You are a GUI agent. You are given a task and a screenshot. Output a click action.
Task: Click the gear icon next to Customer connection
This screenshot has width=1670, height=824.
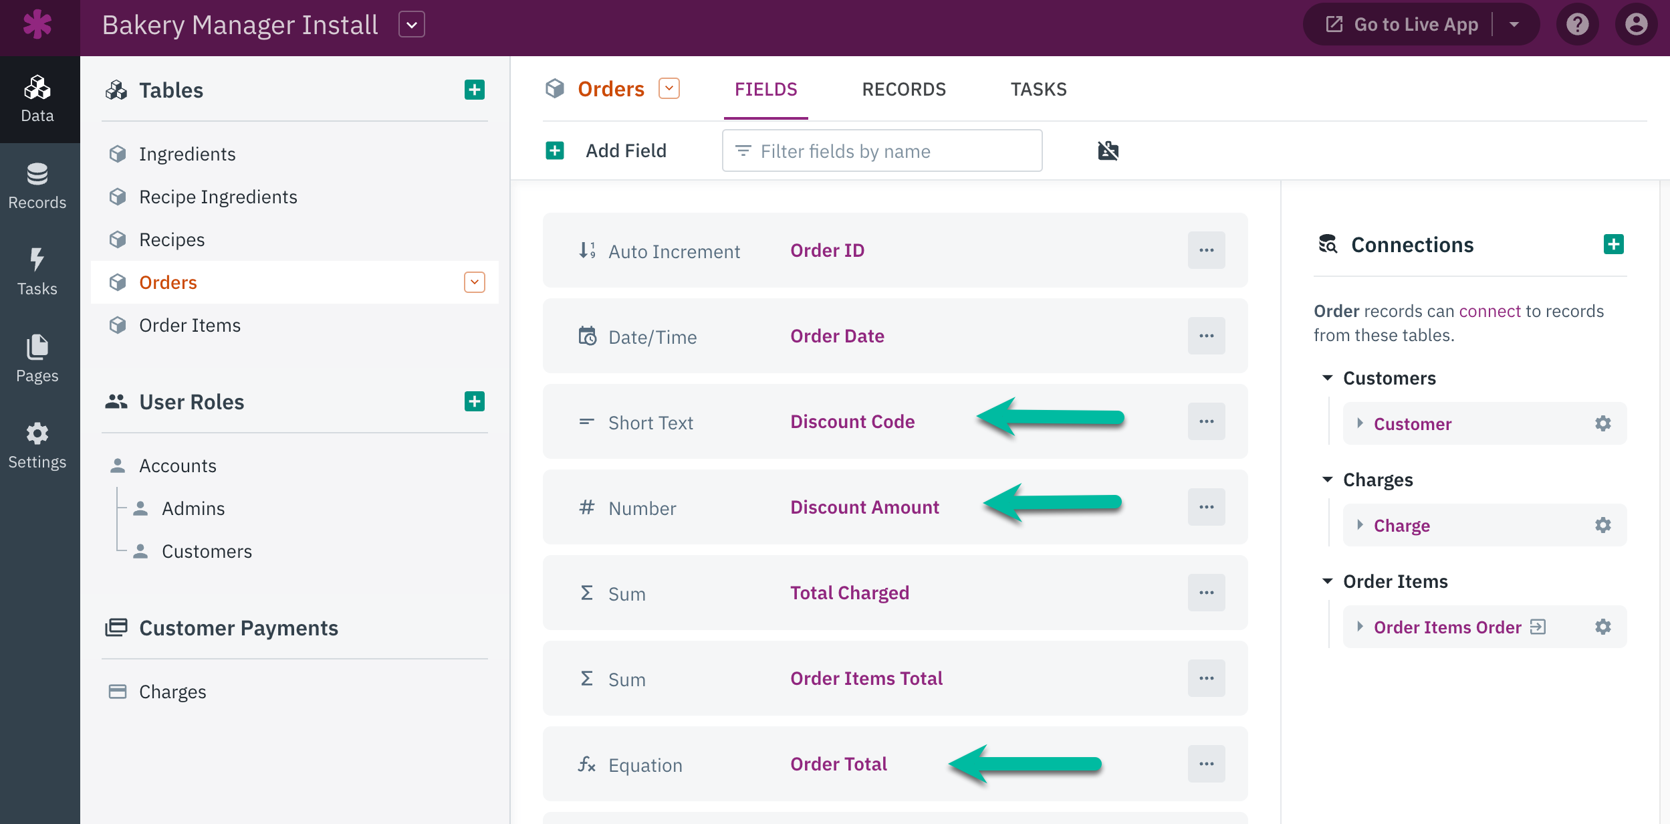[1602, 423]
